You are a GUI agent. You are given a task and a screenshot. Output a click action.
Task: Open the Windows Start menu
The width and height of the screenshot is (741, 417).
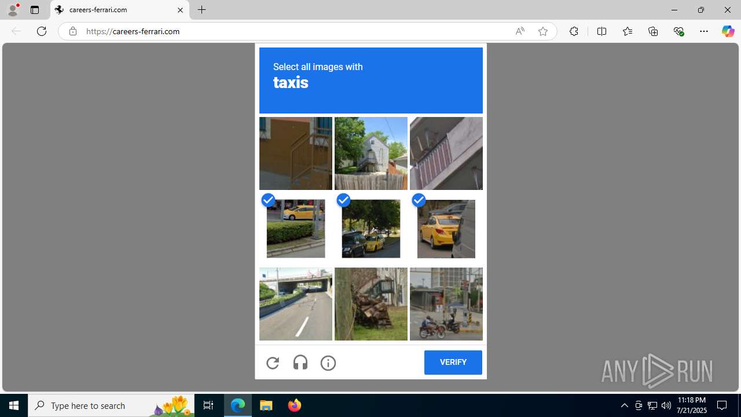(x=14, y=405)
